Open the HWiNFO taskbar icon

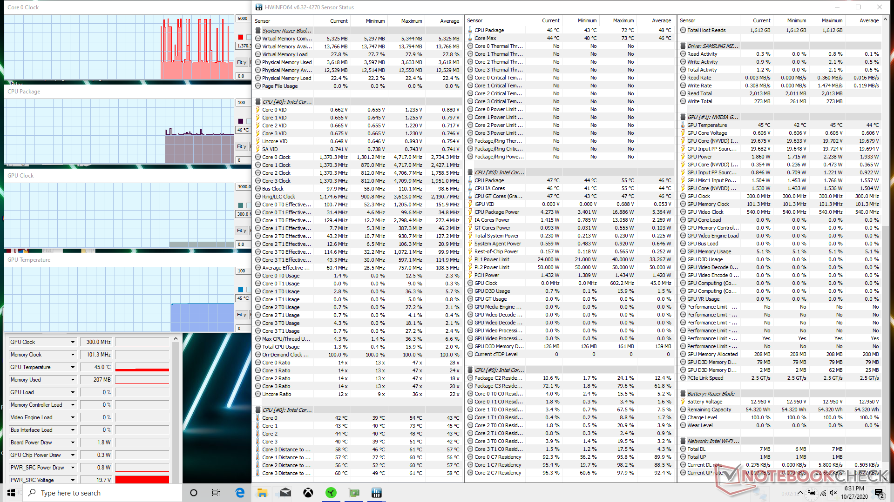pos(377,493)
